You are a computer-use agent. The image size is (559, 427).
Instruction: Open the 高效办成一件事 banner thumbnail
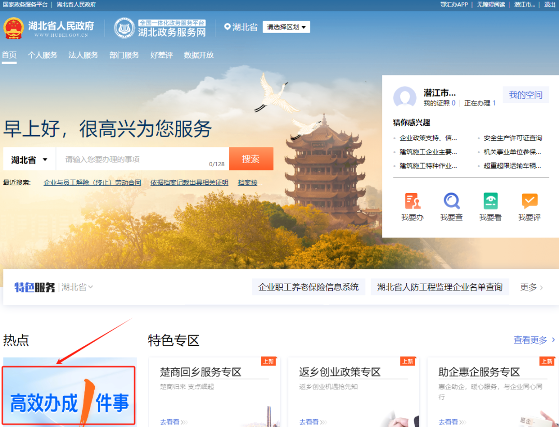point(69,396)
